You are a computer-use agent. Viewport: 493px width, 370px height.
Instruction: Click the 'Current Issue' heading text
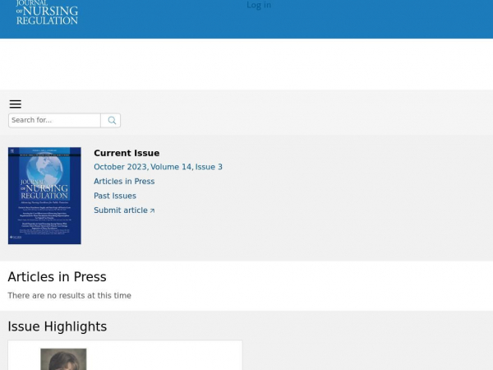127,153
